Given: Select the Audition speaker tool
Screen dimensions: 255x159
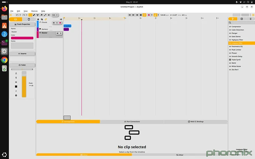Looking at the screenshot, I should [49, 15].
